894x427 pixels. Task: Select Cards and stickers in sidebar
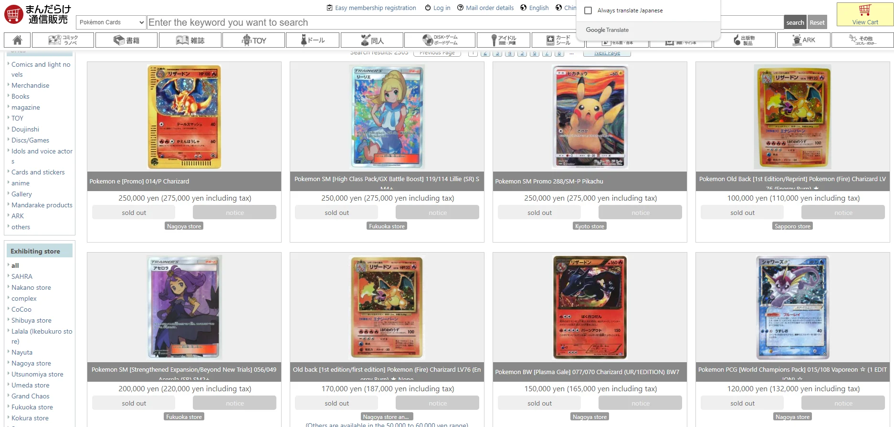(38, 172)
